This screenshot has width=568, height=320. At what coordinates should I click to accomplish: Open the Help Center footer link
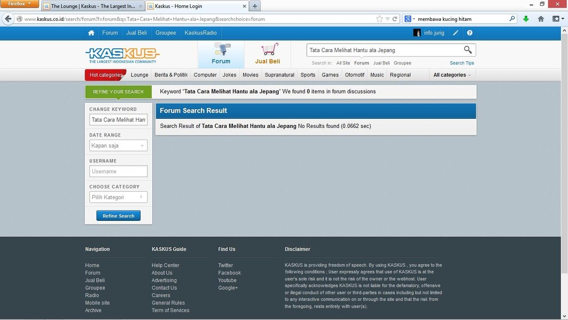[166, 265]
